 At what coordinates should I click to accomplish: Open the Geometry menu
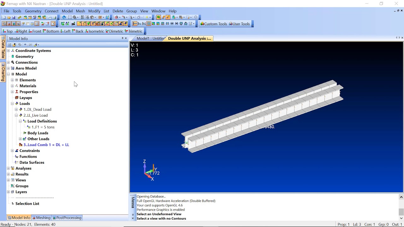[x=33, y=11]
